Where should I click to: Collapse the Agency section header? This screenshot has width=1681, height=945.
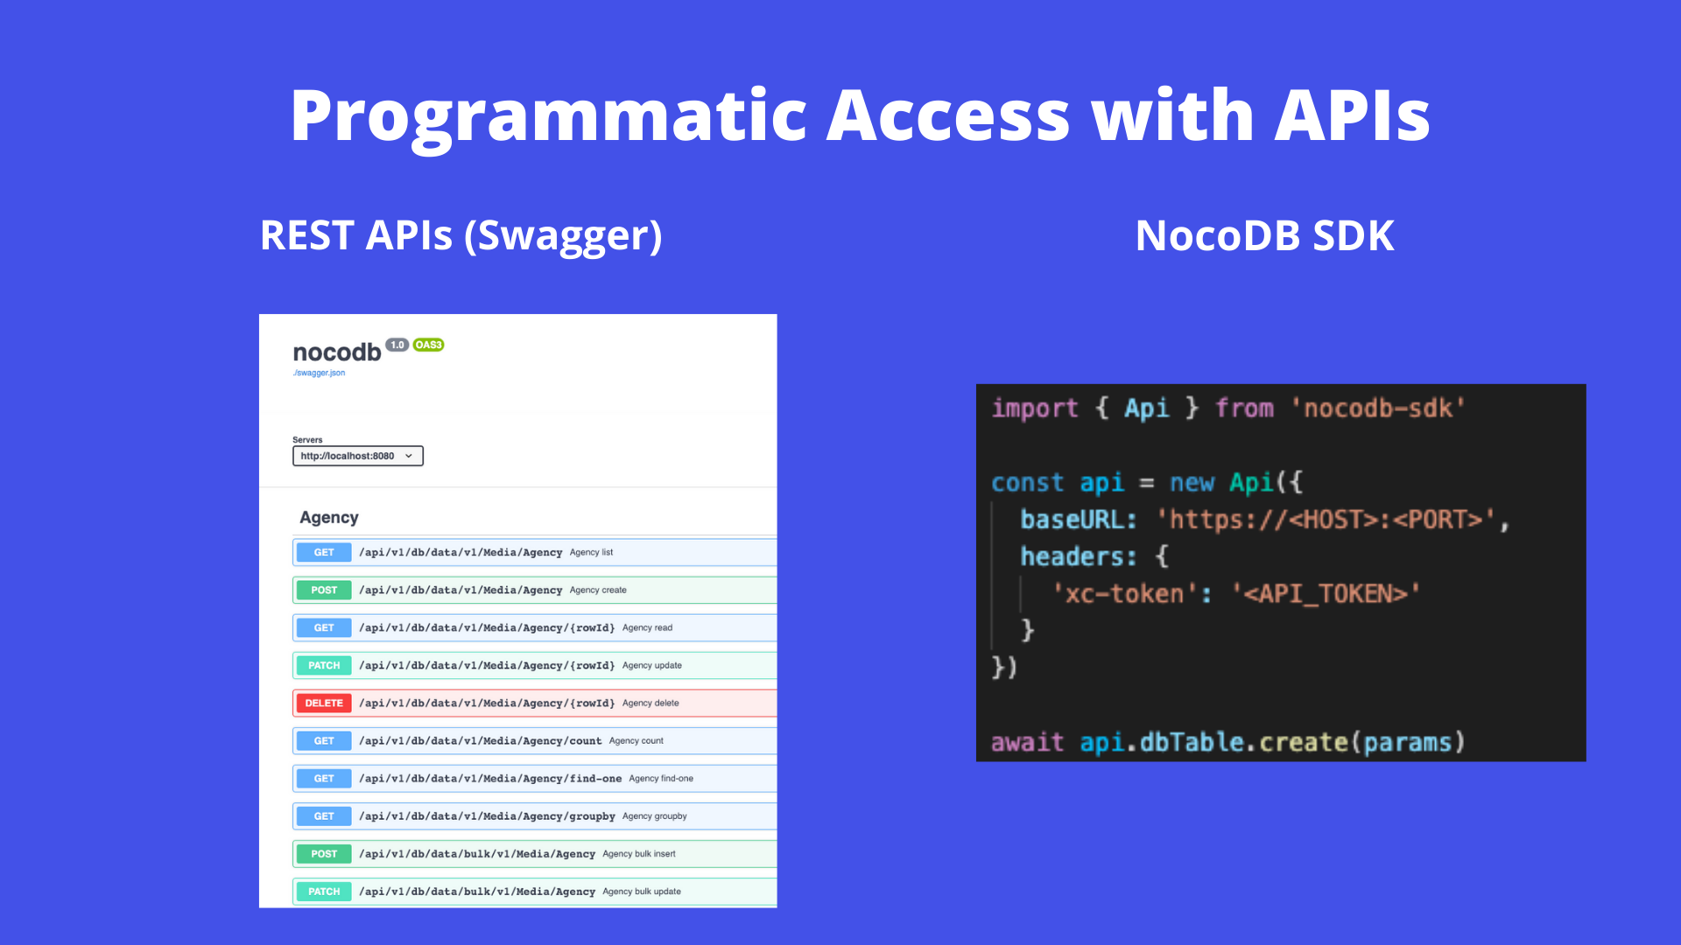tap(329, 517)
